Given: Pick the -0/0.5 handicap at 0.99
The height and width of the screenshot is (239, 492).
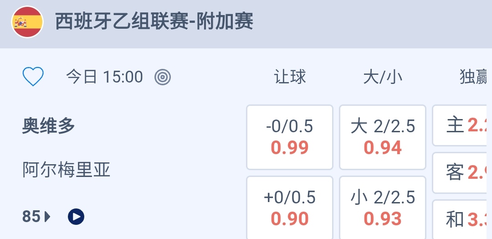Looking at the screenshot, I should click(x=290, y=137).
